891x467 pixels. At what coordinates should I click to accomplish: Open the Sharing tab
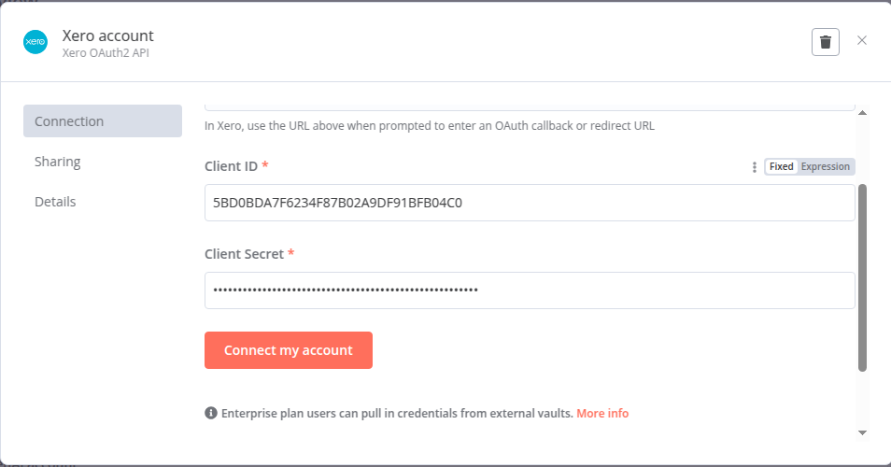58,162
